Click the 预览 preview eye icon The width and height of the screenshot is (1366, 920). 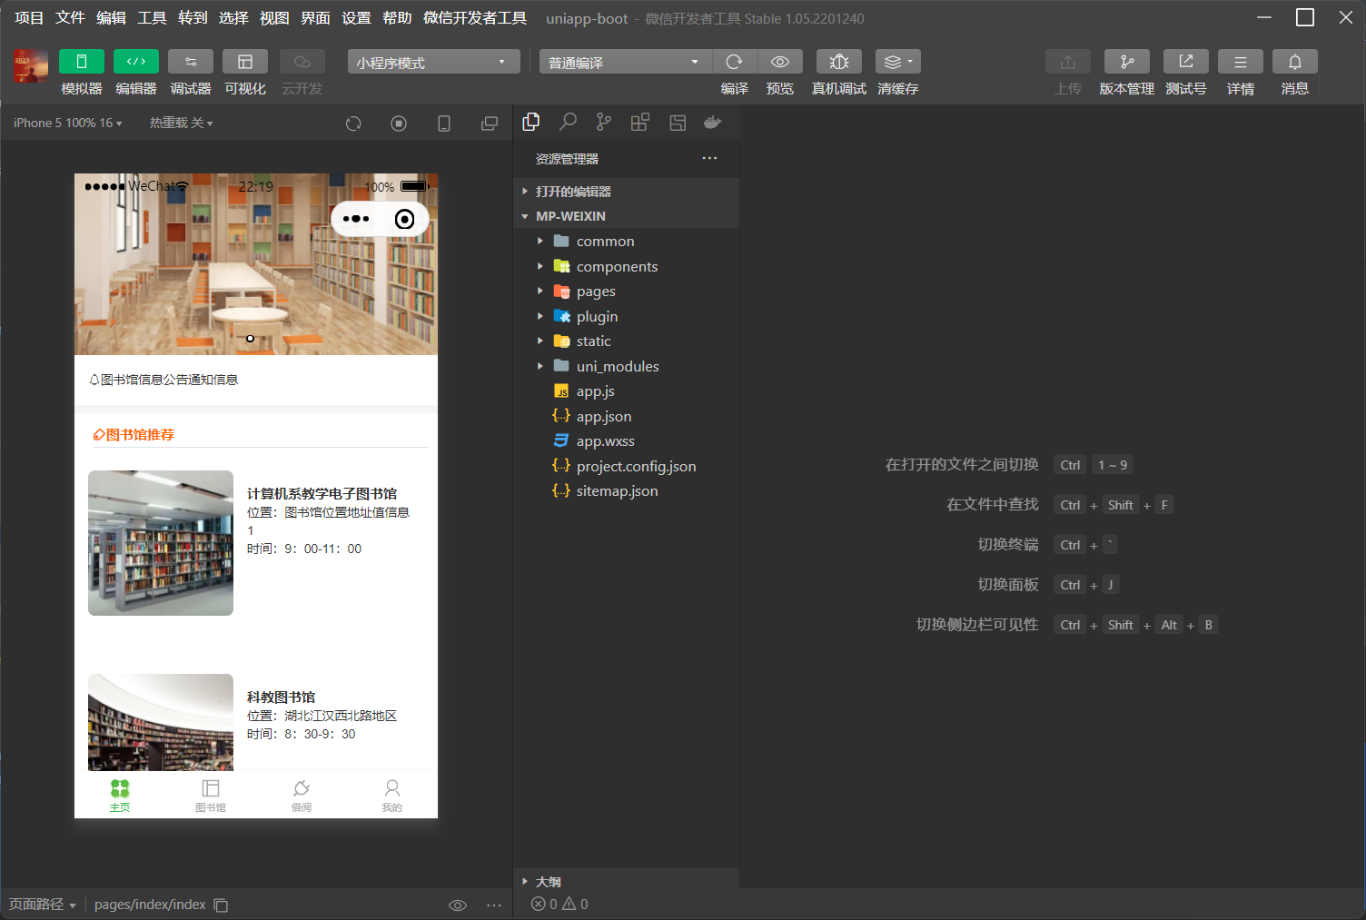click(x=780, y=61)
